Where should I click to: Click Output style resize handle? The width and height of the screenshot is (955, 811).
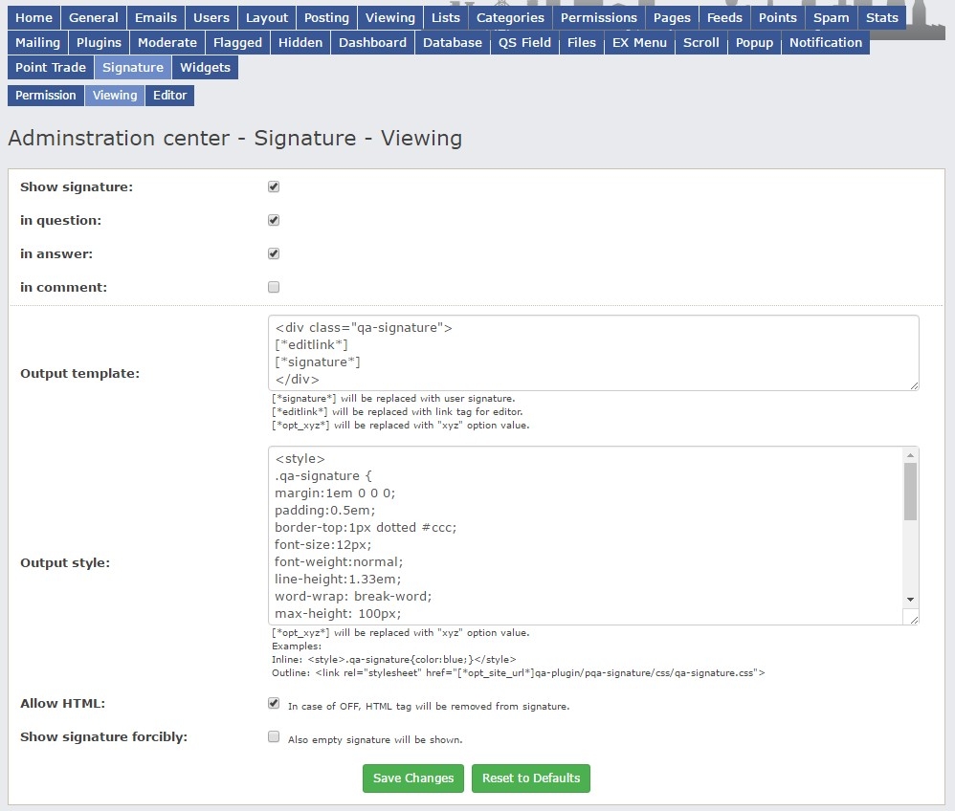click(x=914, y=620)
